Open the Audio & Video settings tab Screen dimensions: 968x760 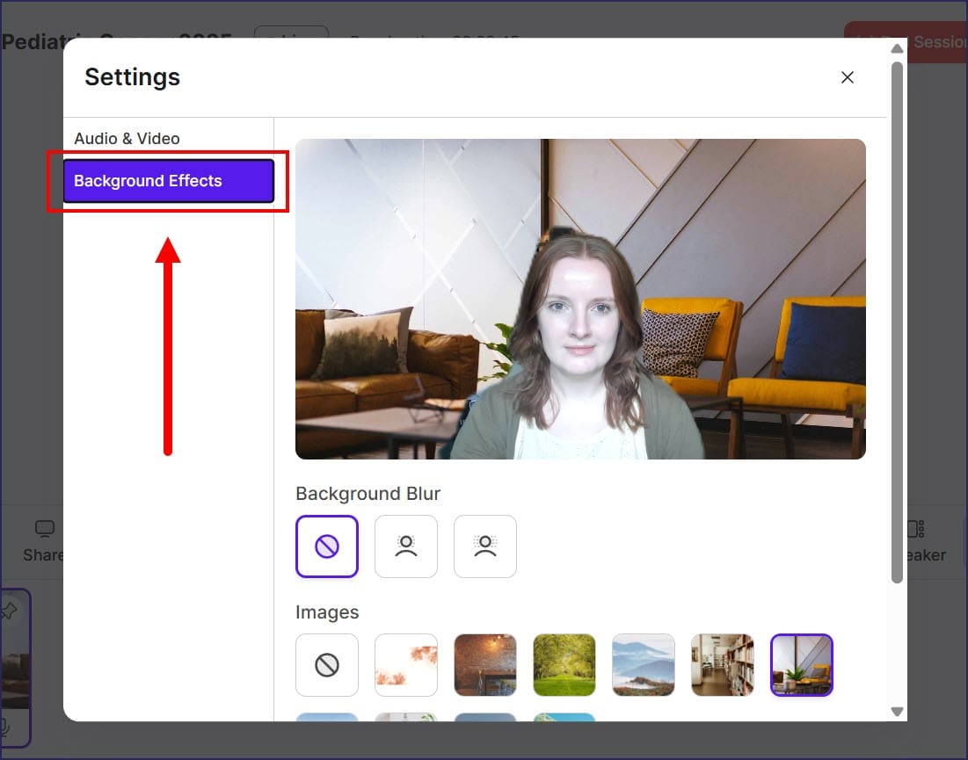tap(127, 139)
